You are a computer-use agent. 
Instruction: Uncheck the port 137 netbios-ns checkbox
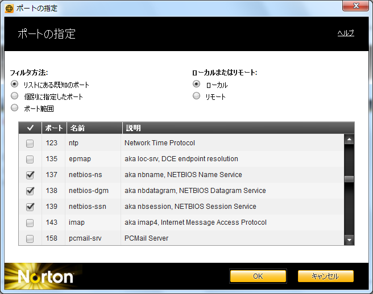point(30,175)
